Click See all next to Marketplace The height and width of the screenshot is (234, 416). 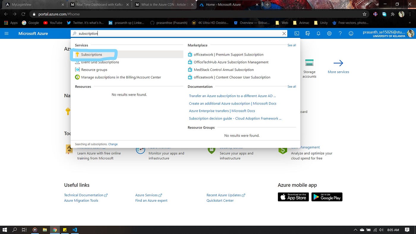point(291,45)
